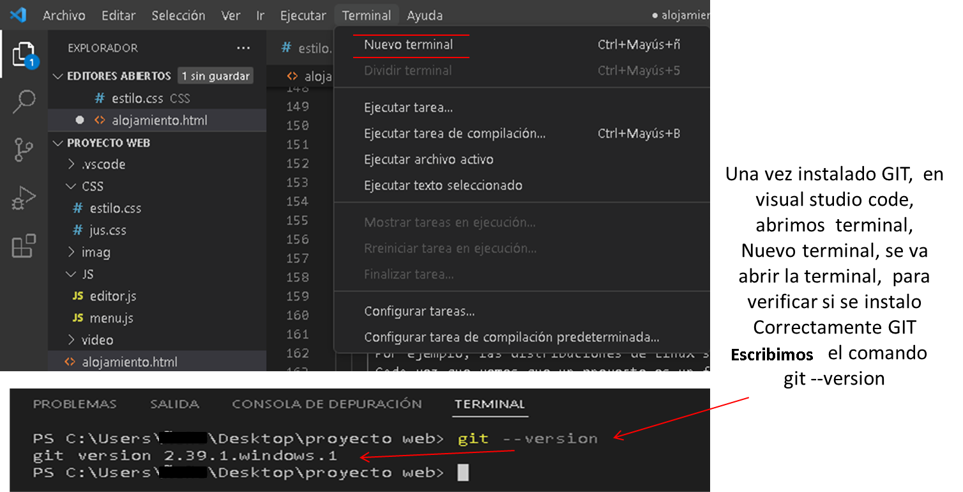Image resolution: width=963 pixels, height=492 pixels.
Task: Click the 'git version 2.39.1.windows.1' output
Action: [185, 456]
